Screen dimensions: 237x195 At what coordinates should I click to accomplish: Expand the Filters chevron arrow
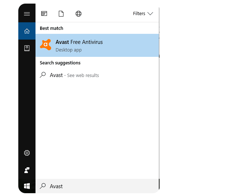click(150, 14)
